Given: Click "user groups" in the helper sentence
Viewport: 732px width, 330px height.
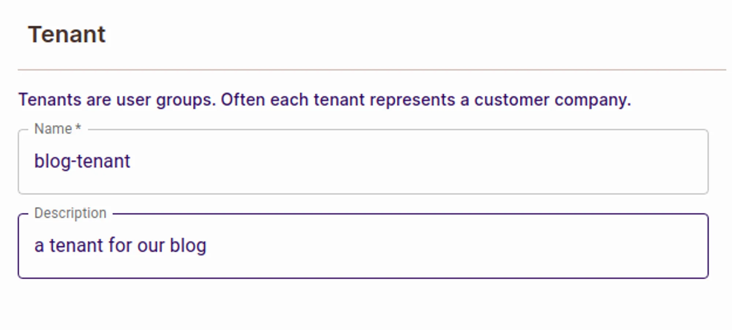Looking at the screenshot, I should pos(165,100).
